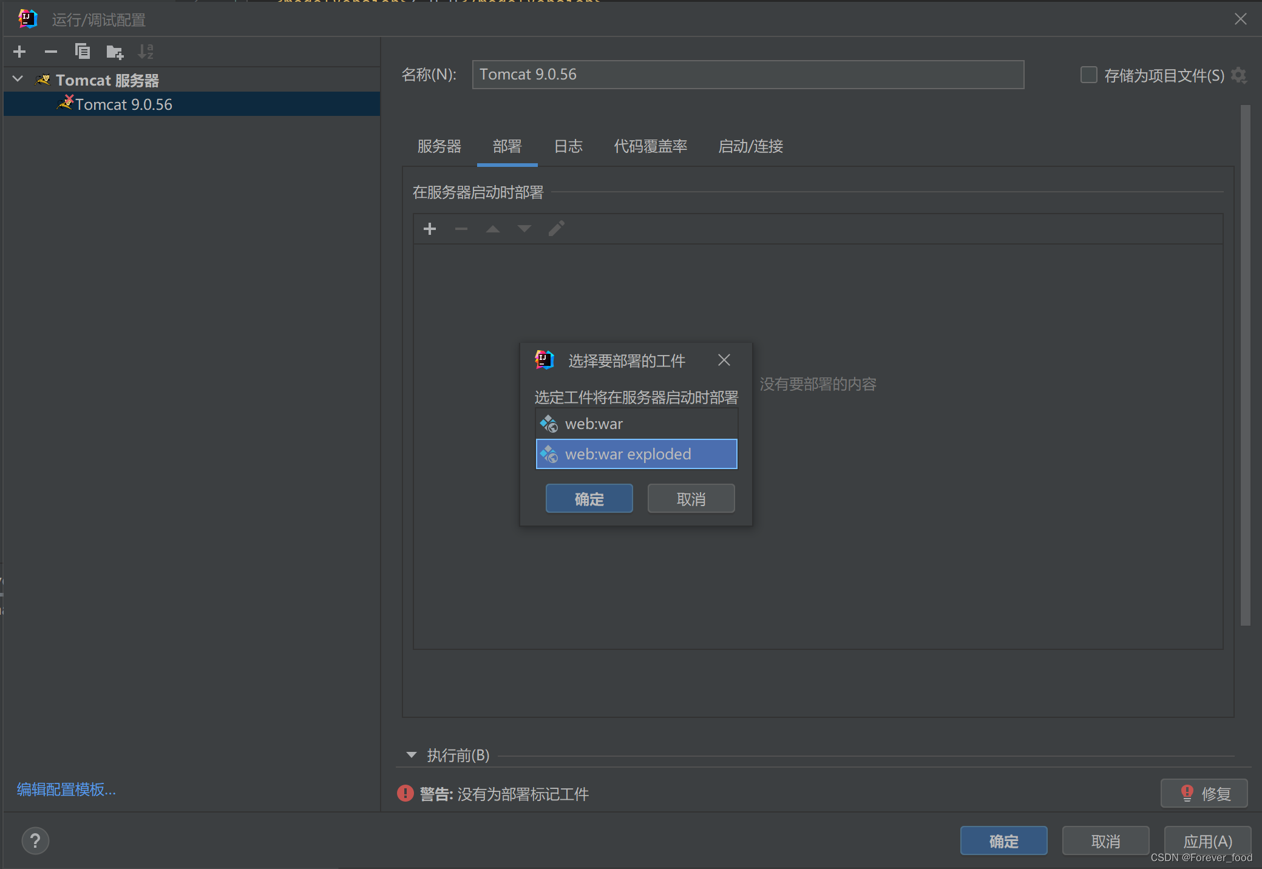Select the Tomcat 9.0.56 configuration row

coord(192,104)
